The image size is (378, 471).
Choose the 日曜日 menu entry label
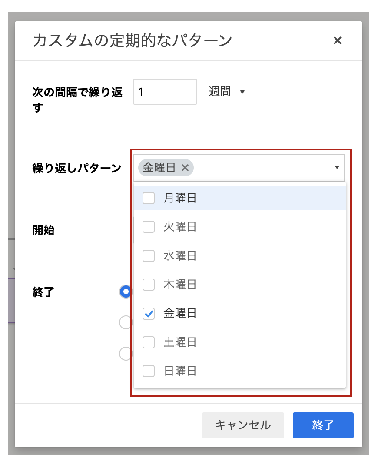tap(180, 371)
